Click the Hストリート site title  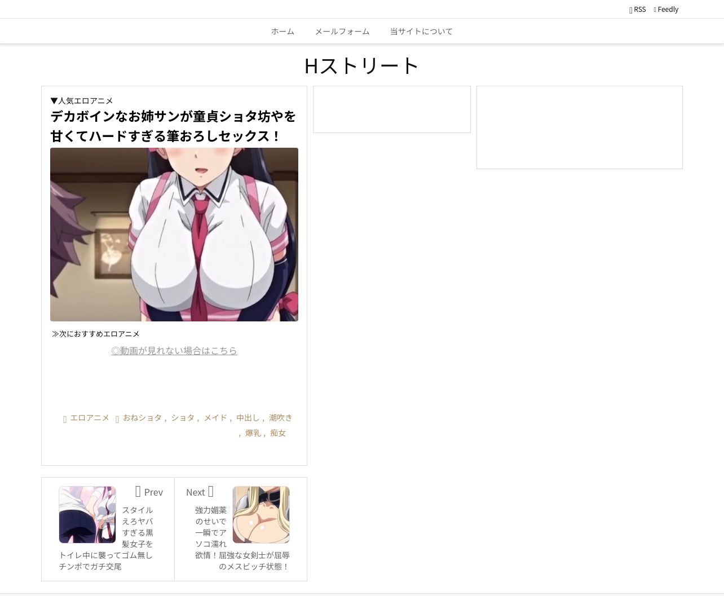tap(361, 66)
